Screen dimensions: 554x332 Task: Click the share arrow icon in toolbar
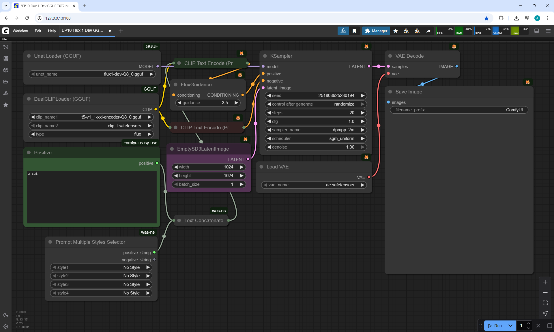[x=428, y=31]
